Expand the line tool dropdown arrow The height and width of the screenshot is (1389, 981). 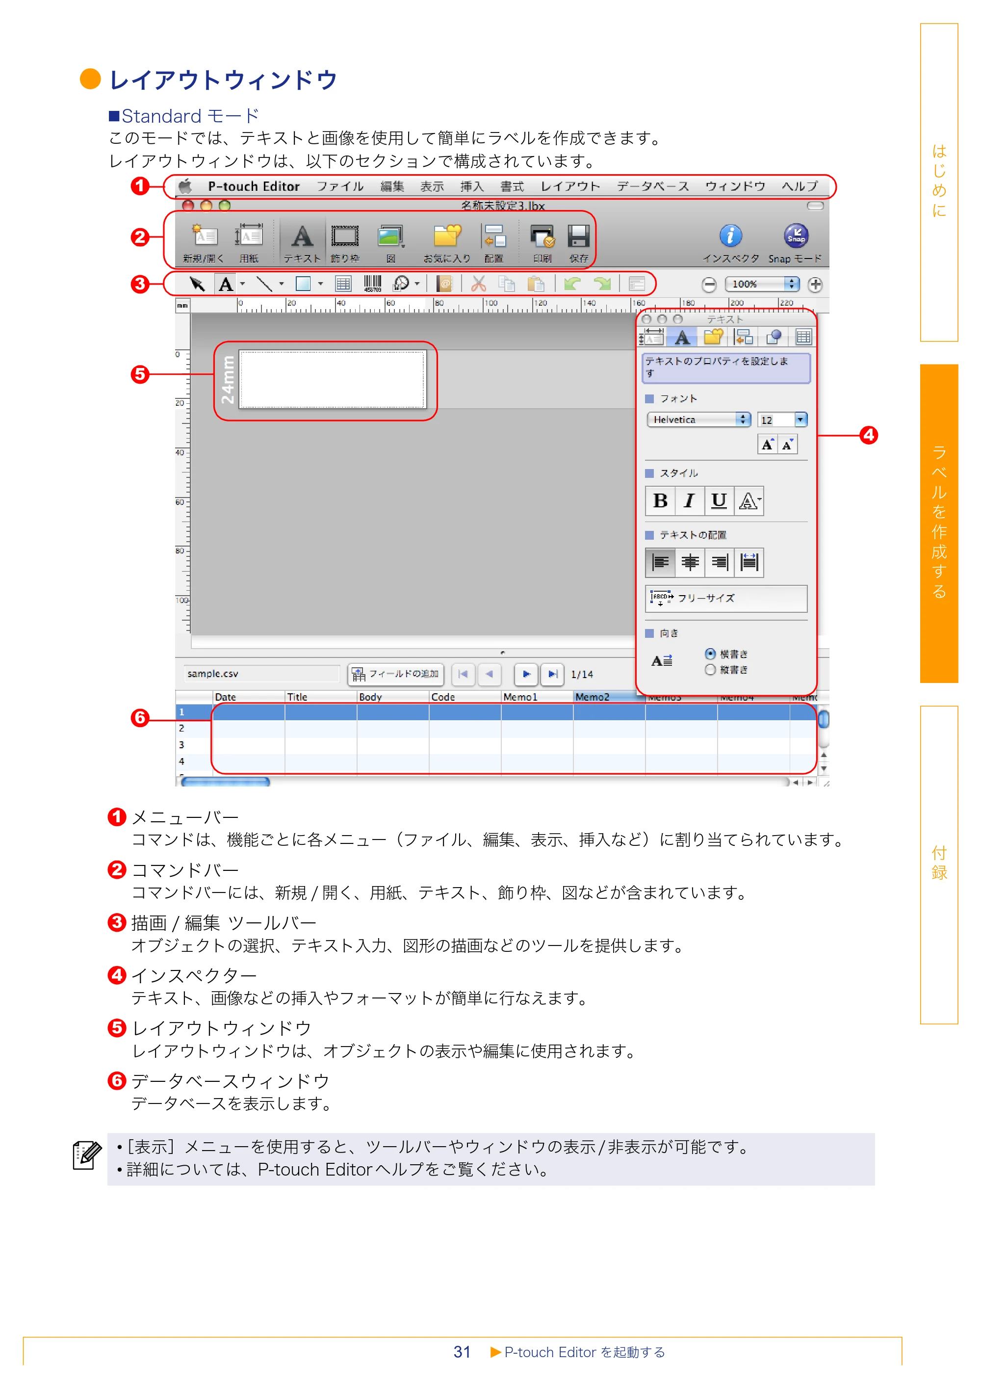tap(281, 284)
